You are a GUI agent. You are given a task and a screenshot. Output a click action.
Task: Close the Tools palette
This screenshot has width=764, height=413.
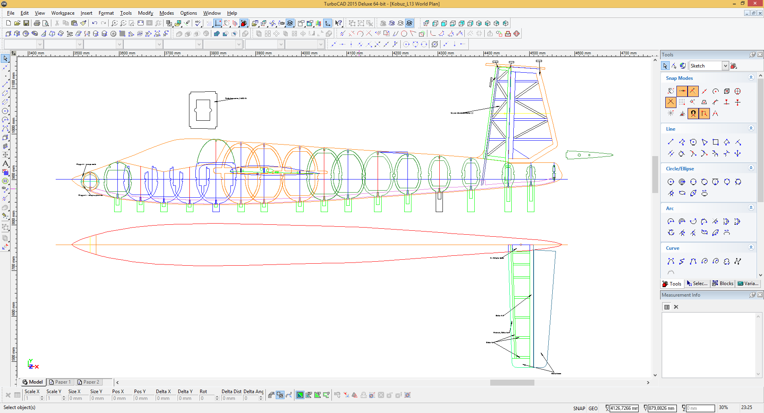[x=760, y=55]
